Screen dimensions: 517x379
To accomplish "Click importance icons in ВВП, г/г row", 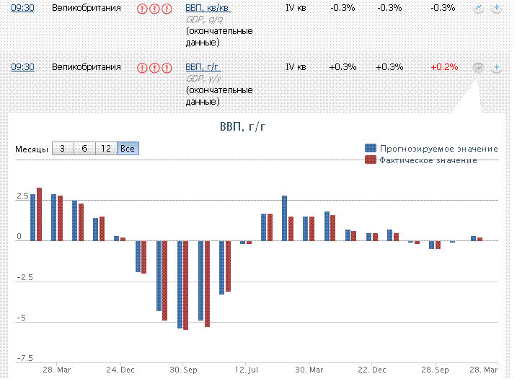I will tap(154, 68).
